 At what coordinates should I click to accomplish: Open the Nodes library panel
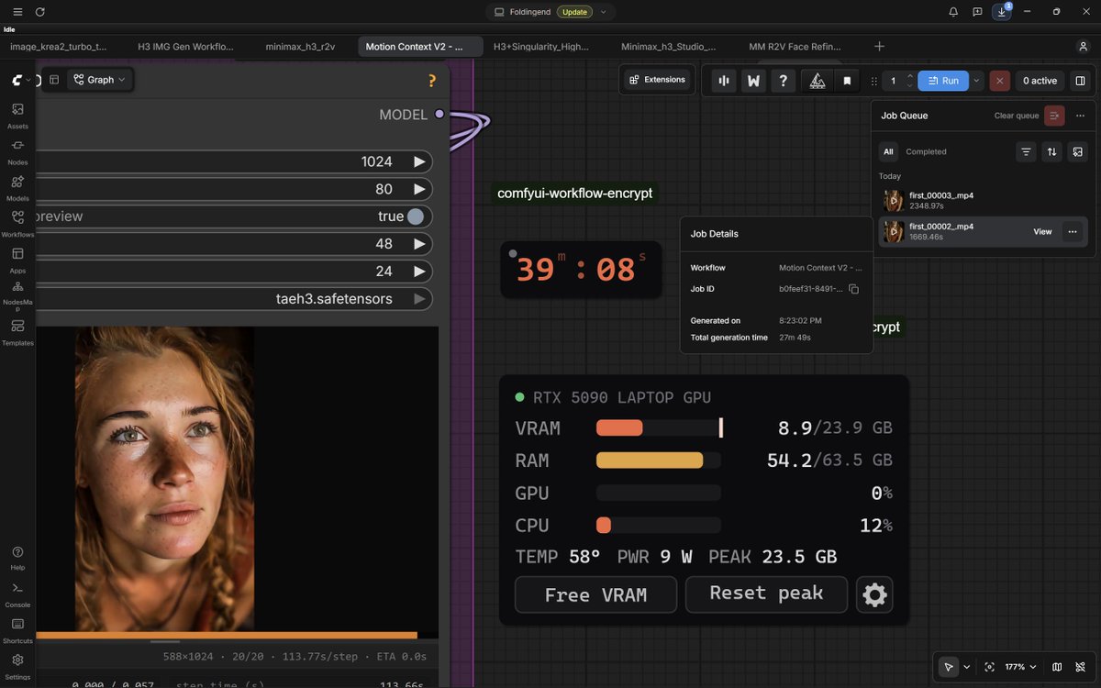17,151
